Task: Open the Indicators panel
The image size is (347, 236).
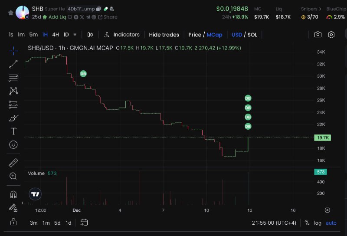Action: 122,35
